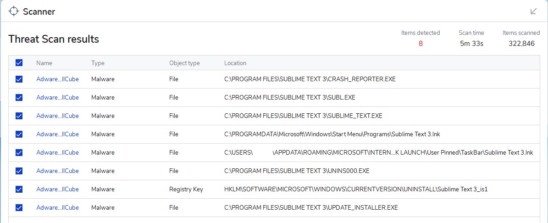Open Adware link for SUBLIME_TEXT.EXE row

pyautogui.click(x=58, y=116)
